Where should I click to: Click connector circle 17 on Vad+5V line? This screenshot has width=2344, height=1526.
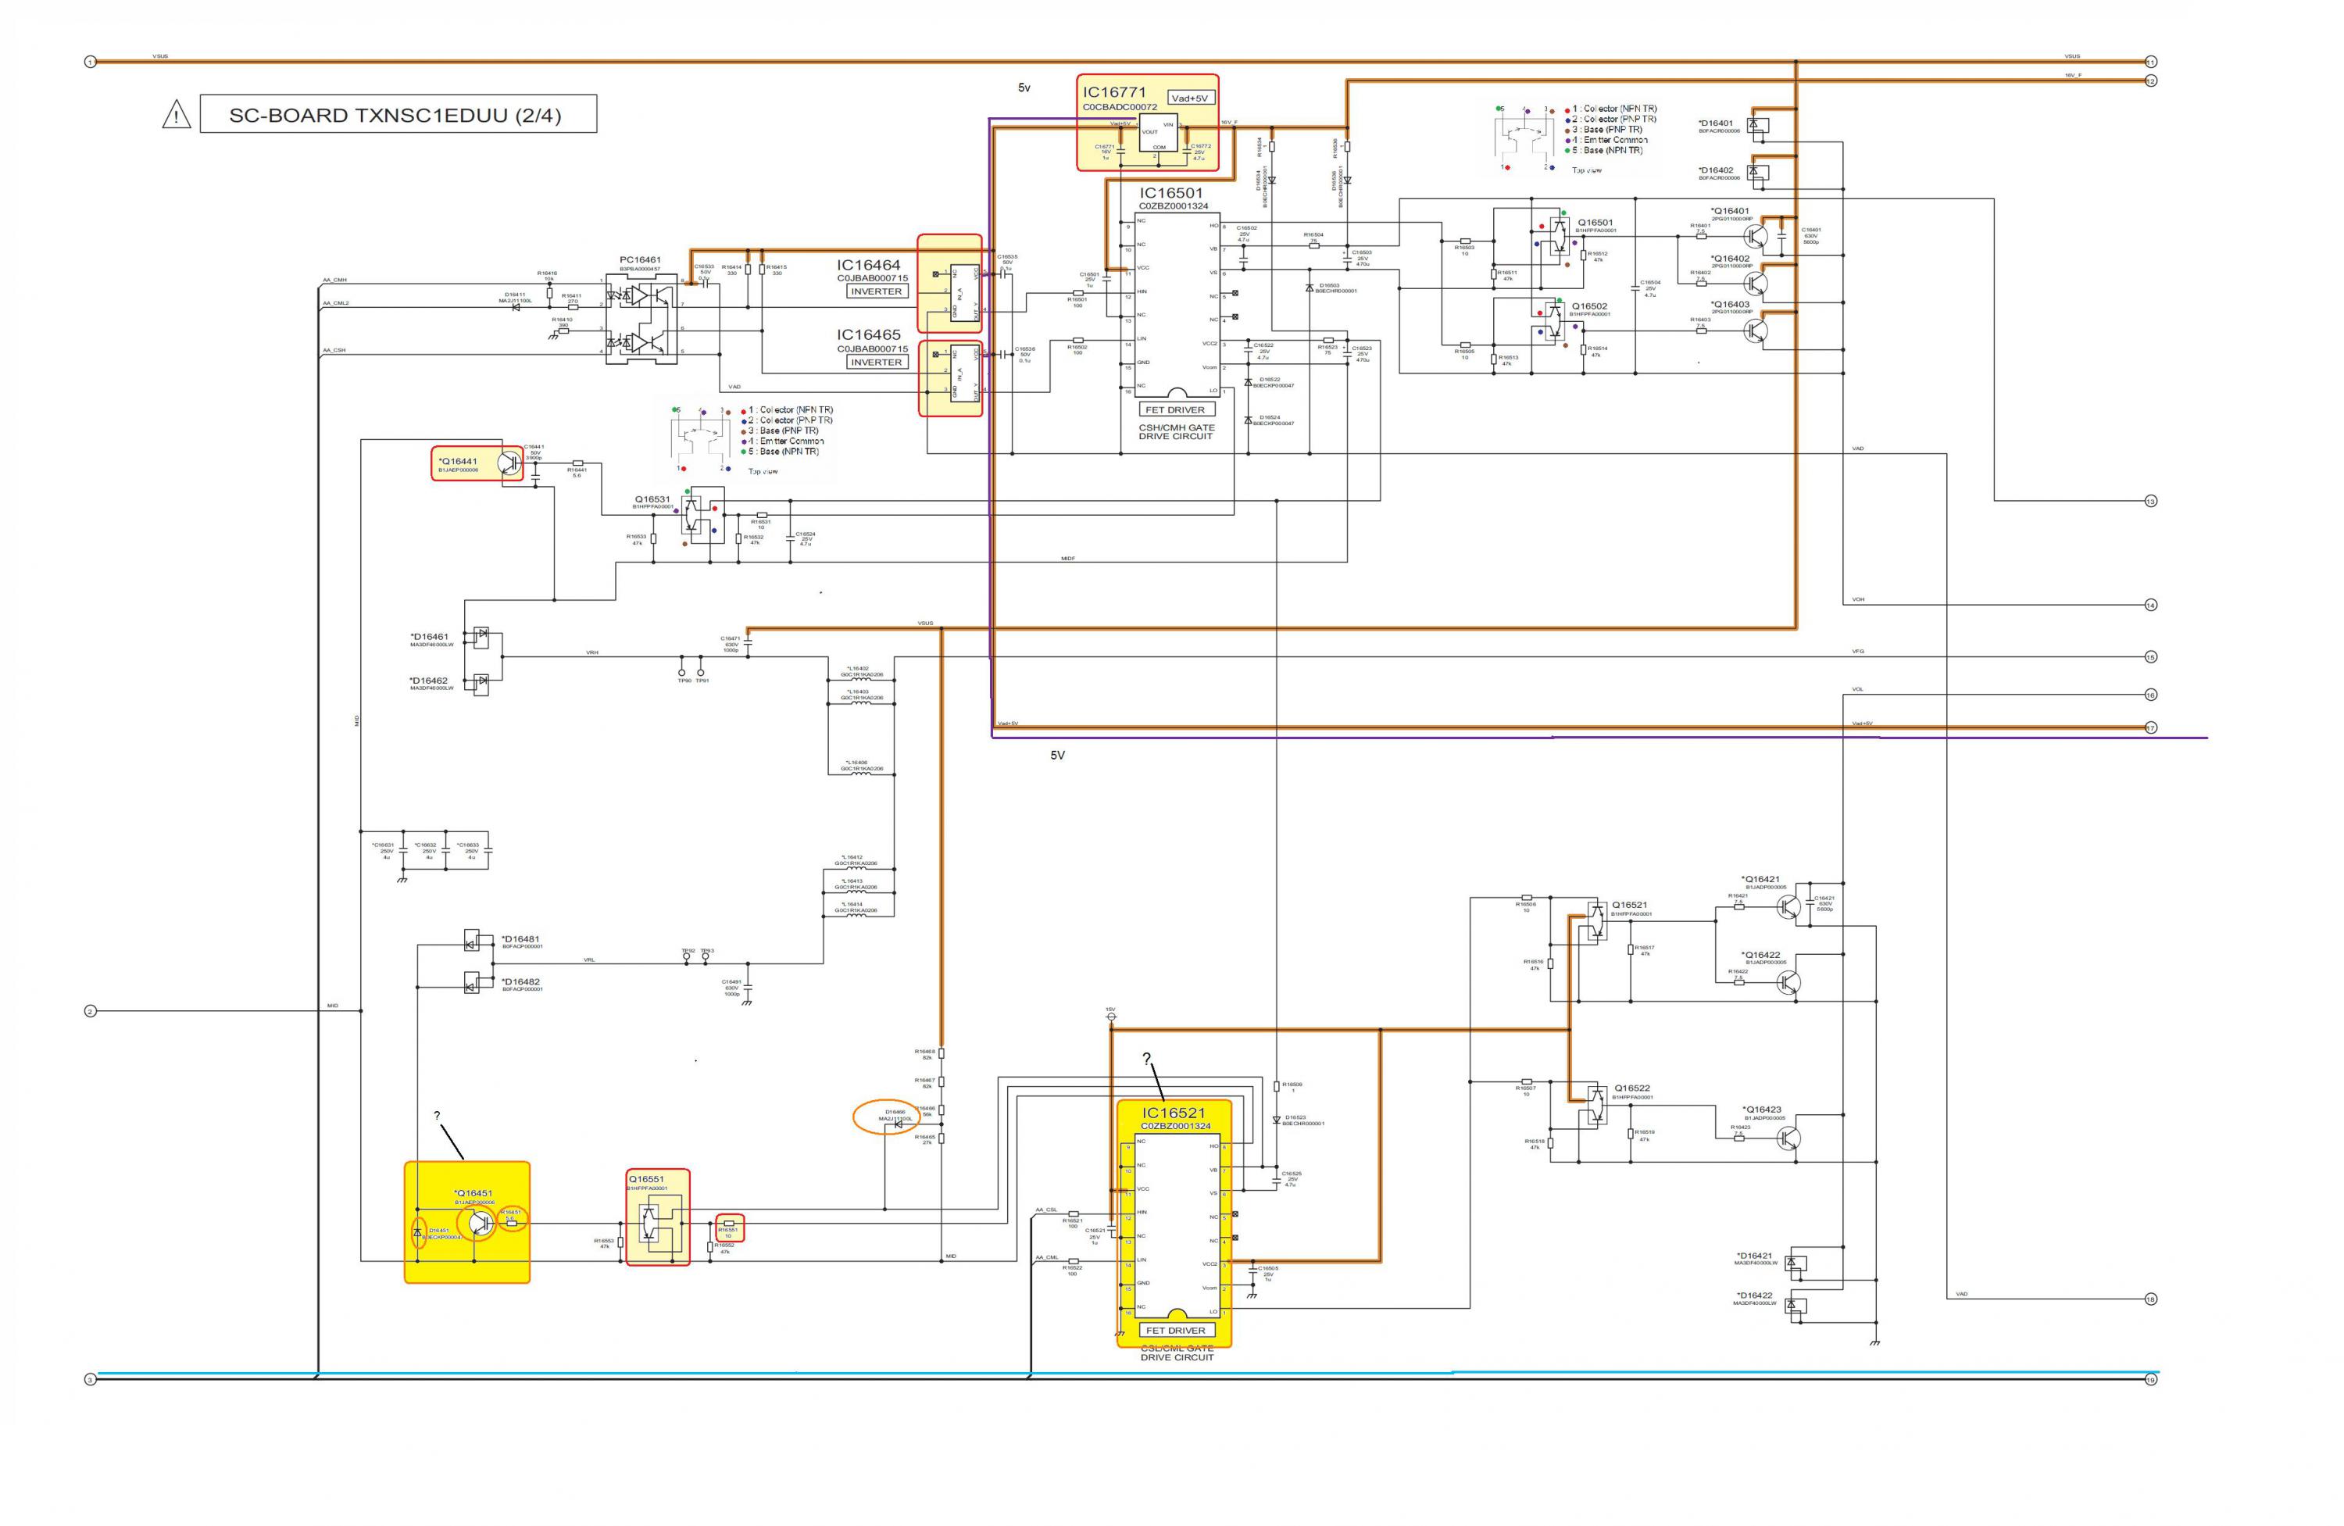2151,728
